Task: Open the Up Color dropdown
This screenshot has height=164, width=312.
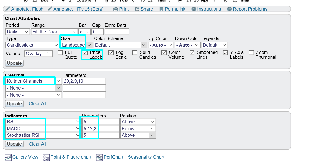Action: [161, 45]
